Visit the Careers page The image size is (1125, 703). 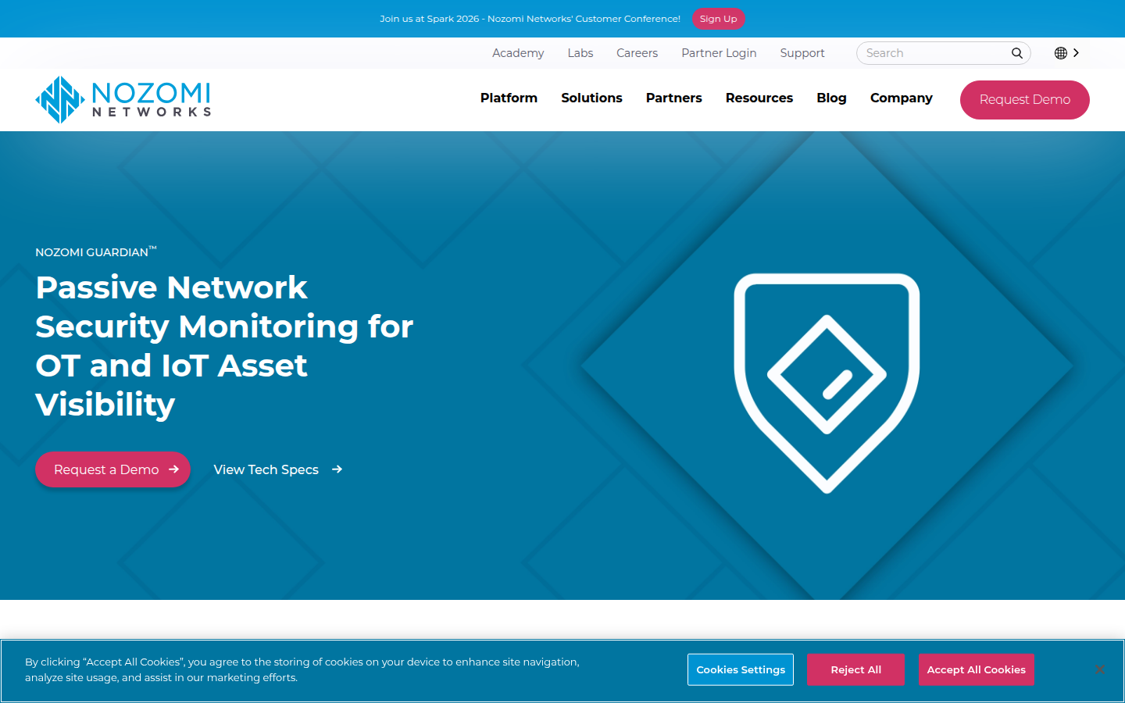click(637, 53)
